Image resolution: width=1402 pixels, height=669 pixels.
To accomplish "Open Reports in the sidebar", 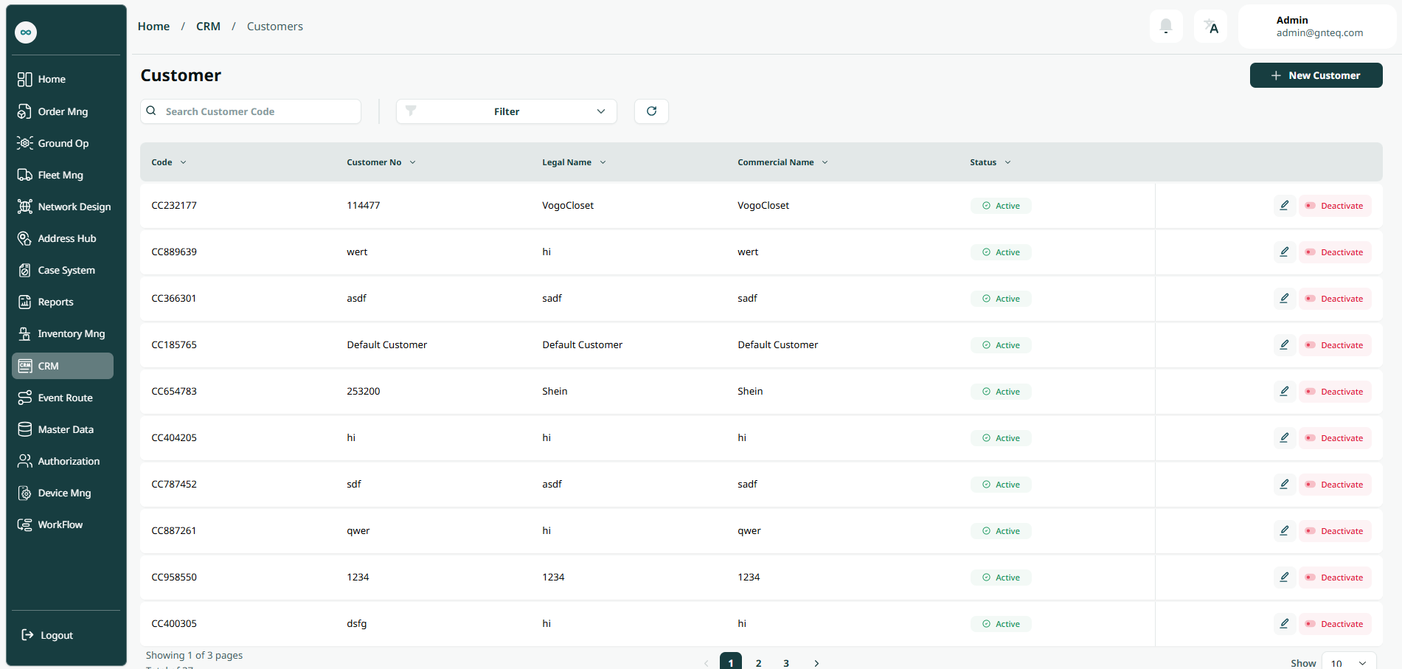I will click(x=63, y=302).
